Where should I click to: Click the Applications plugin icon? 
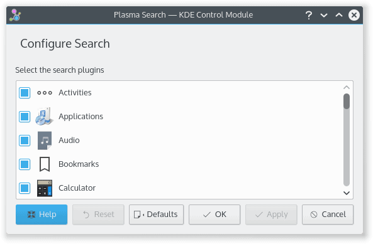[x=44, y=117]
